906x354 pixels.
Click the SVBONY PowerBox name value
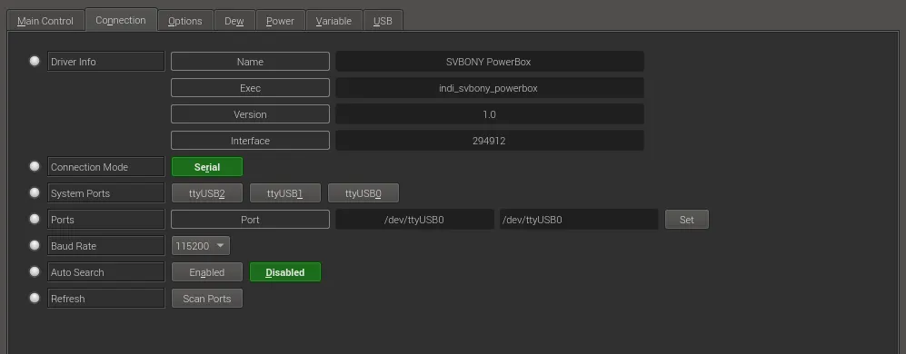pos(490,61)
